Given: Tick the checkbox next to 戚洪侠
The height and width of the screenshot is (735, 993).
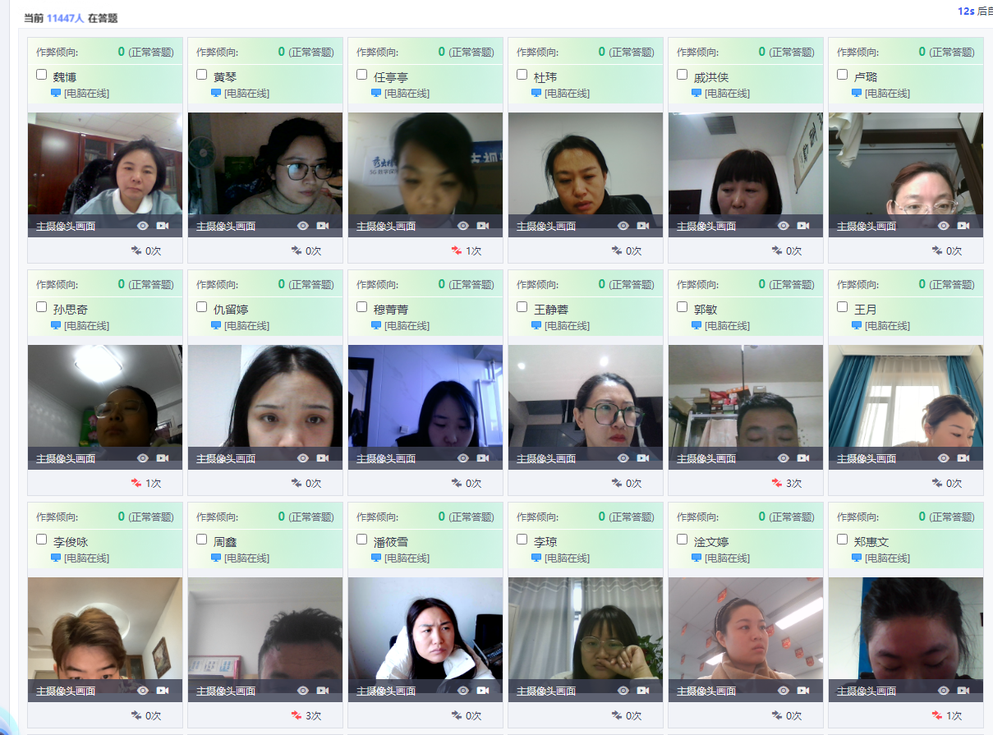Looking at the screenshot, I should pos(682,75).
